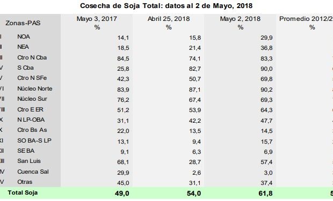Viewport: 333px width, 201px height.
Task: Click the Zonas-PAS column header
Action: [23, 23]
